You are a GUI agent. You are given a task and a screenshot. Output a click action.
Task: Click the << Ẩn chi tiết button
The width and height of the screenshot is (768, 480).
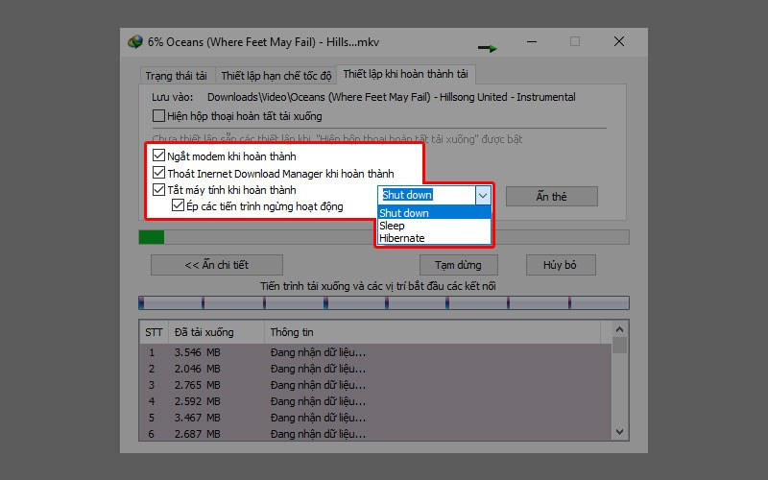point(217,265)
